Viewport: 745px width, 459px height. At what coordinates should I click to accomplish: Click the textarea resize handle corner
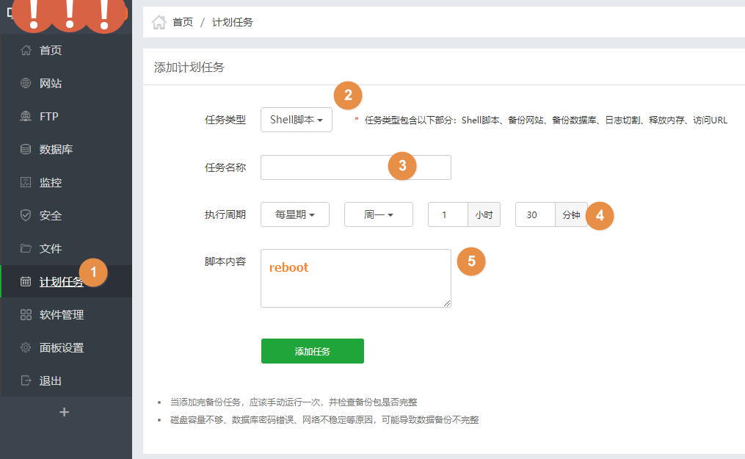(x=447, y=303)
